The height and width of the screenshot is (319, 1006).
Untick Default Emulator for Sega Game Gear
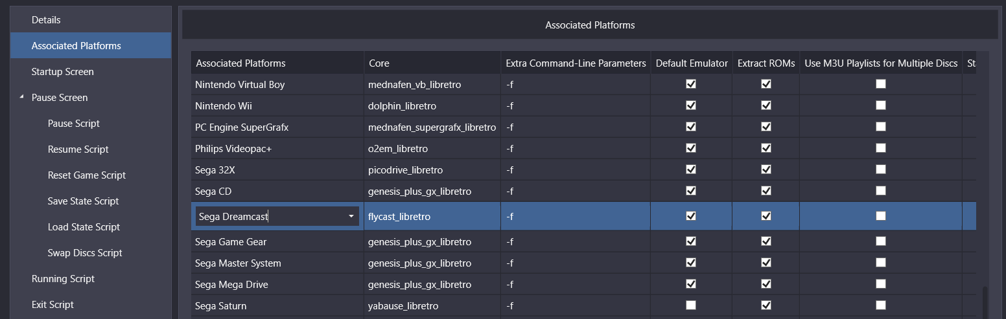[691, 241]
